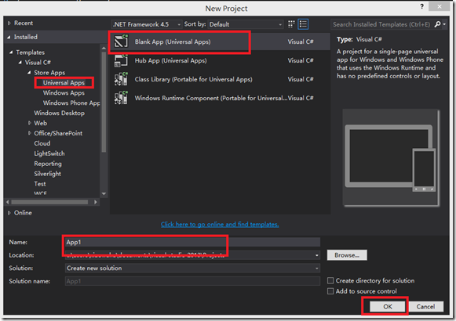Open the .NET Framework 4.5 dropdown

[147, 24]
